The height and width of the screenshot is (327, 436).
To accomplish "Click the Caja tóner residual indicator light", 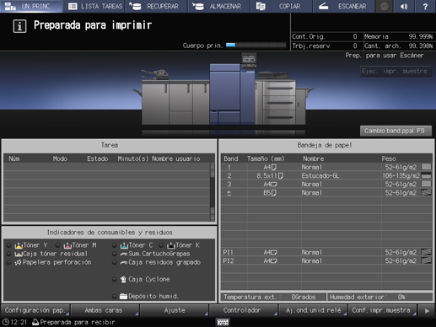I will click(8, 254).
